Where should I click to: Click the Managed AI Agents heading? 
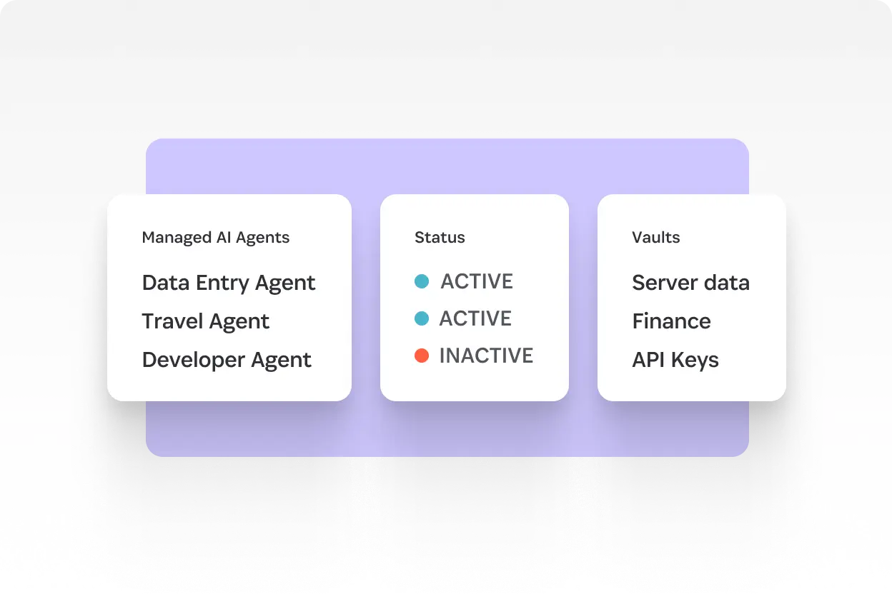pyautogui.click(x=216, y=238)
